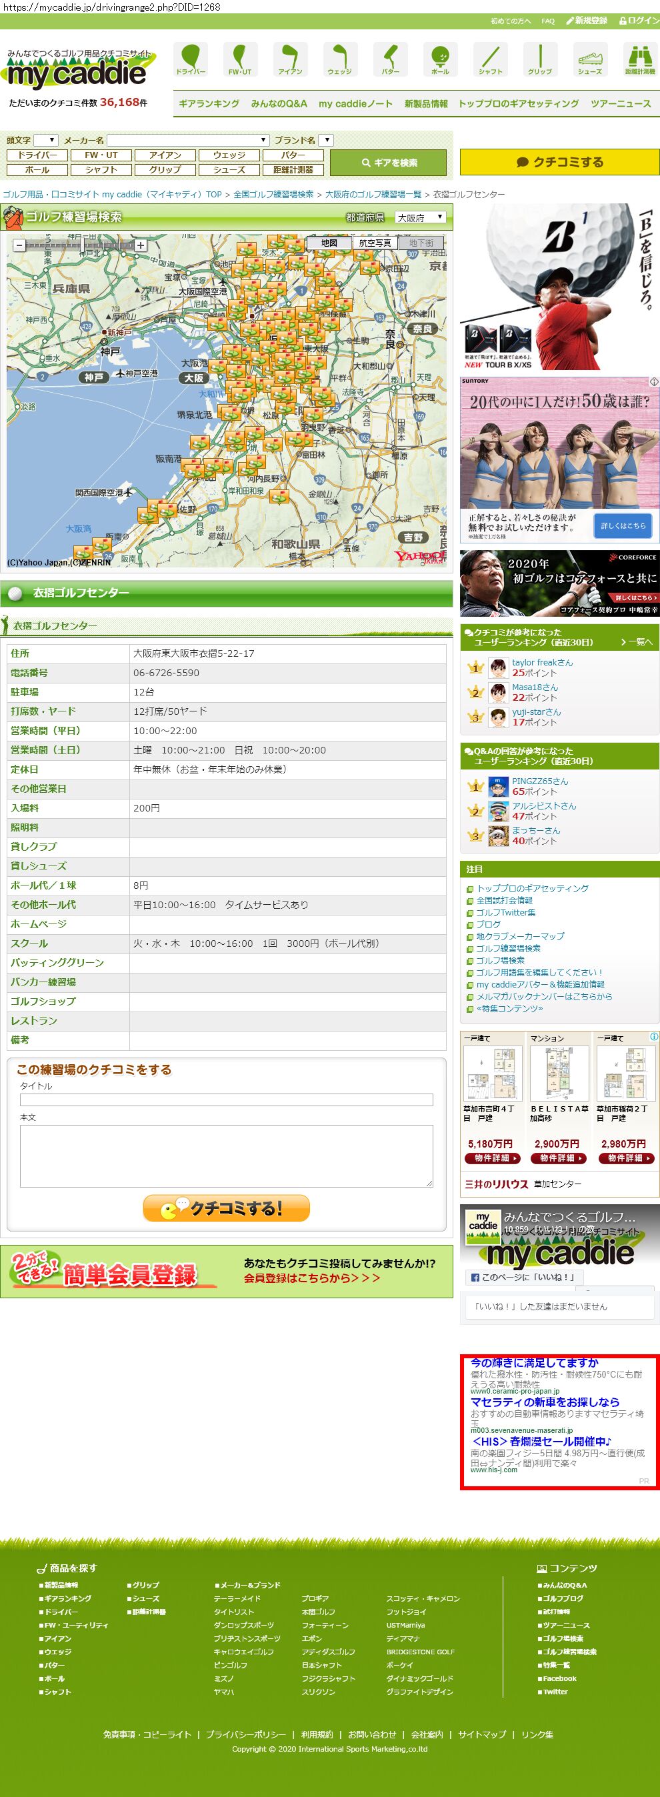The width and height of the screenshot is (660, 1797).
Task: Click the Putter icon
Action: (390, 59)
